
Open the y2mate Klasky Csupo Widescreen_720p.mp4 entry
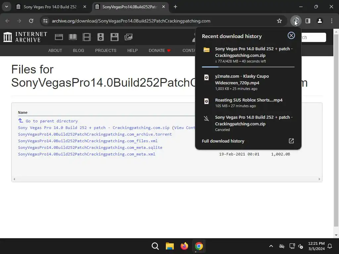(248, 82)
